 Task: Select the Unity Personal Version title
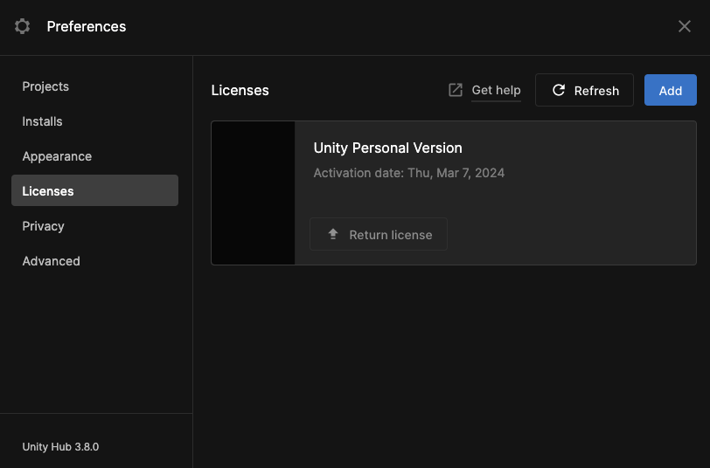coord(388,148)
